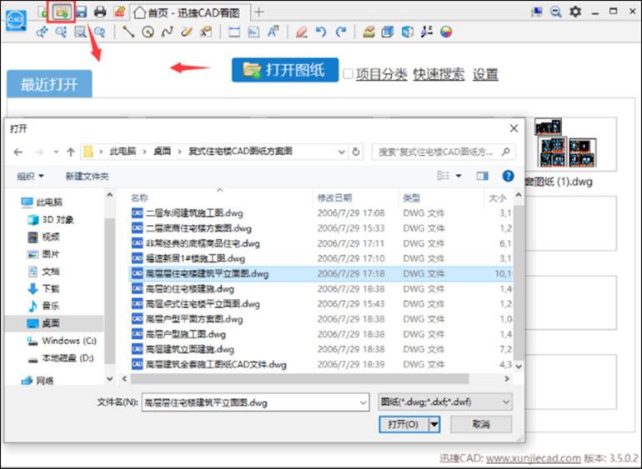Click the rectangle measure tool icon

234,32
